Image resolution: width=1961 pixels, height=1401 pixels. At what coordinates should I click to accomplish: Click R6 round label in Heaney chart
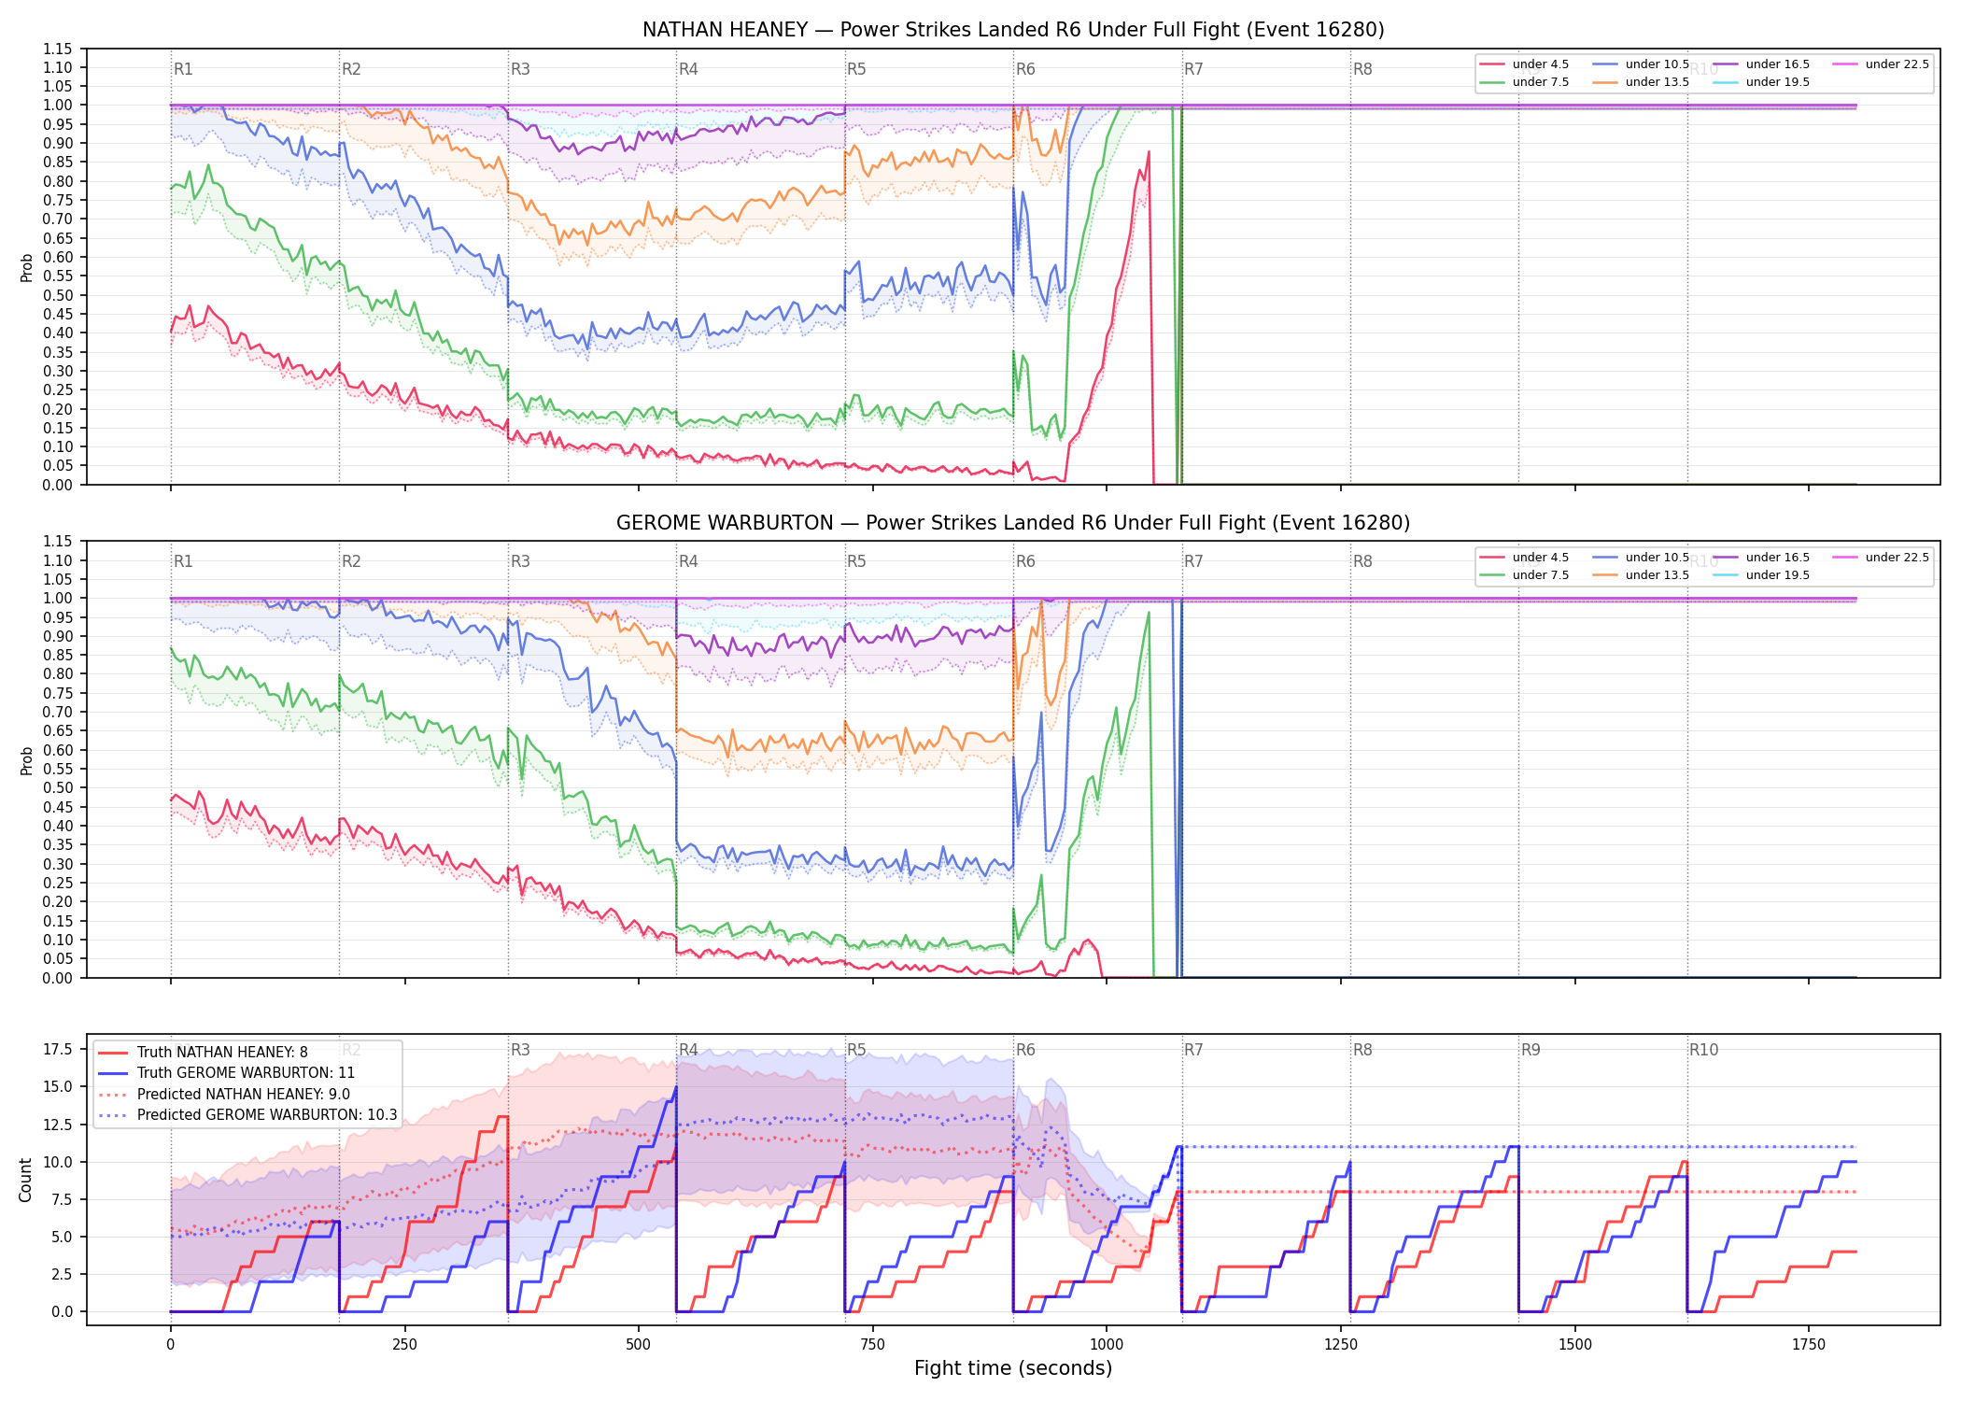[x=1025, y=69]
